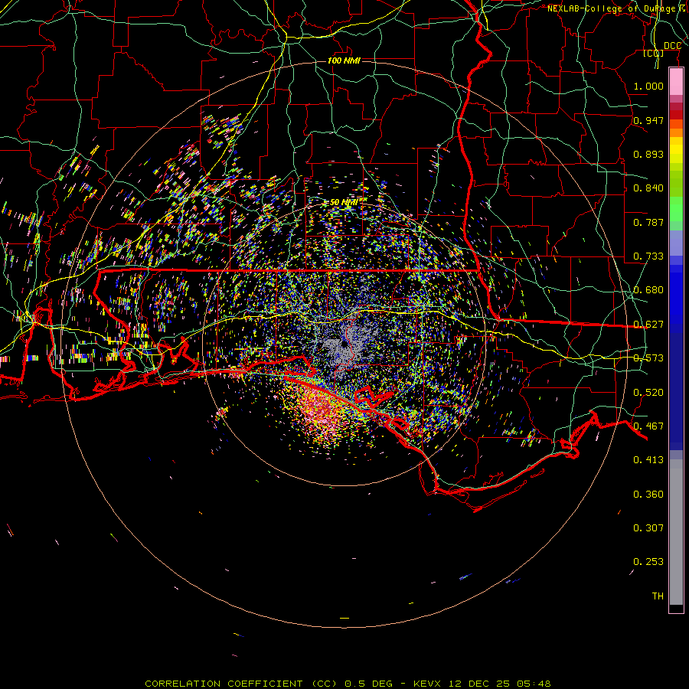
Task: Click the 0.307 legend value
Action: 648,528
